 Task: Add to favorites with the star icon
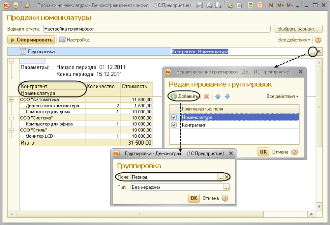pos(27,6)
